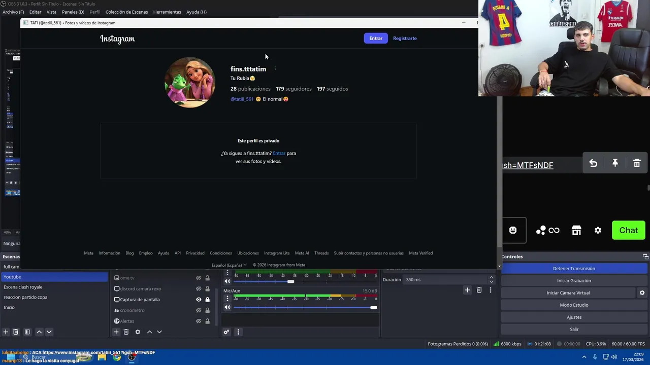
Task: Open the Colección de Escenas menu
Action: (126, 12)
